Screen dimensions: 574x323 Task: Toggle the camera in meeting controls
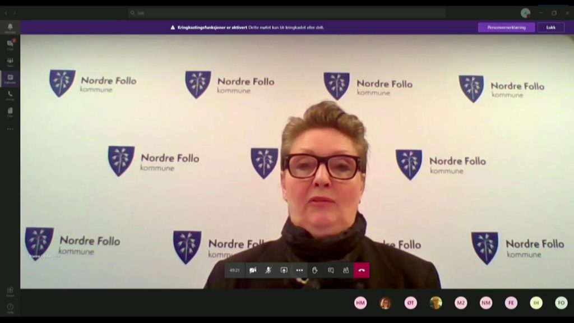coord(253,270)
